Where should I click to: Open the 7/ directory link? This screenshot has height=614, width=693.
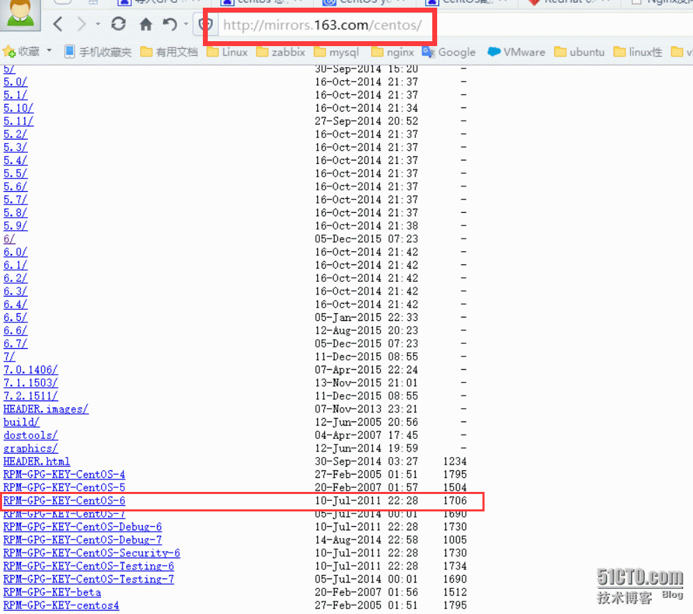pyautogui.click(x=9, y=357)
